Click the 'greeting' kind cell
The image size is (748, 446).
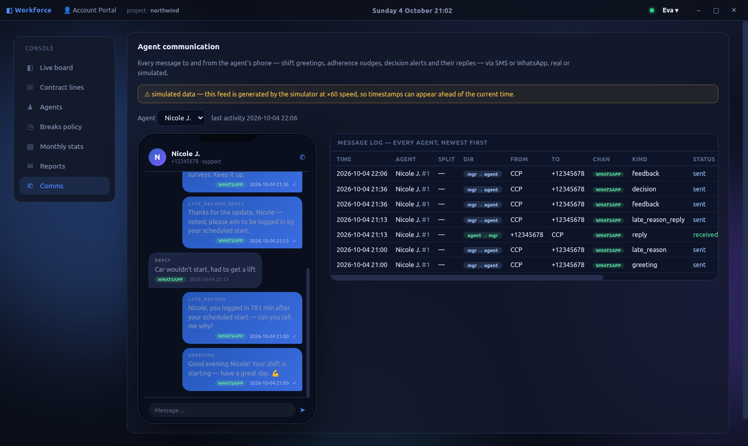pos(645,265)
